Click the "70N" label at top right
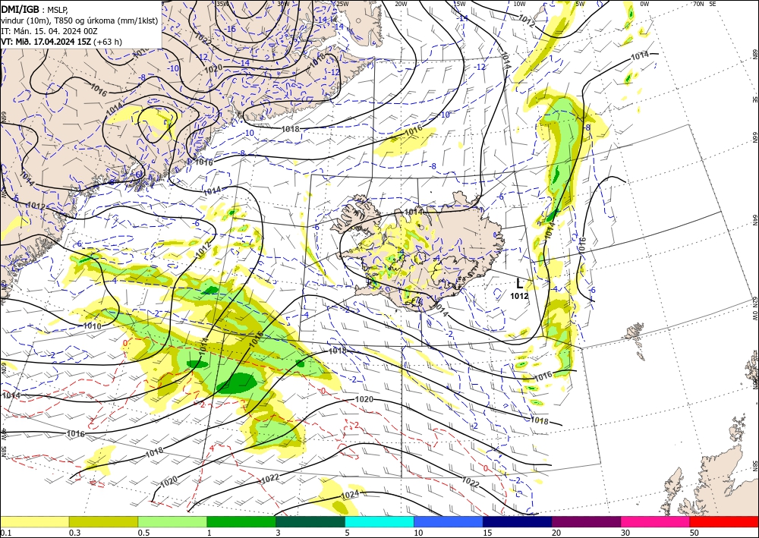This screenshot has width=759, height=538. tap(698, 4)
